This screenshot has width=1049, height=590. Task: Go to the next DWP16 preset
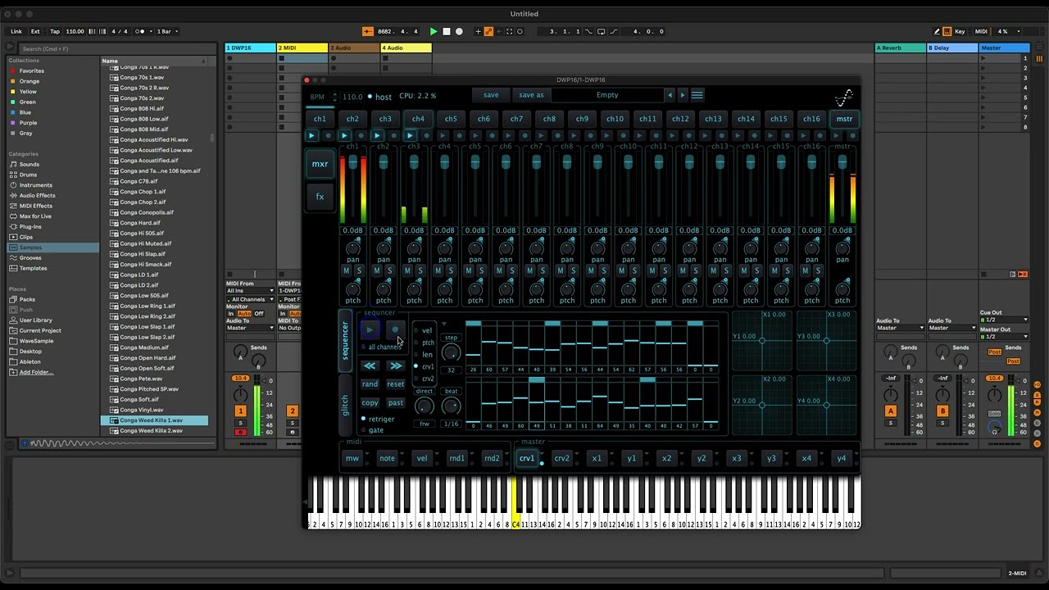682,95
